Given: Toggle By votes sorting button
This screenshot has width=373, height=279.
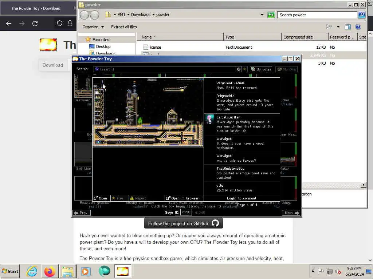Looking at the screenshot, I should [261, 69].
